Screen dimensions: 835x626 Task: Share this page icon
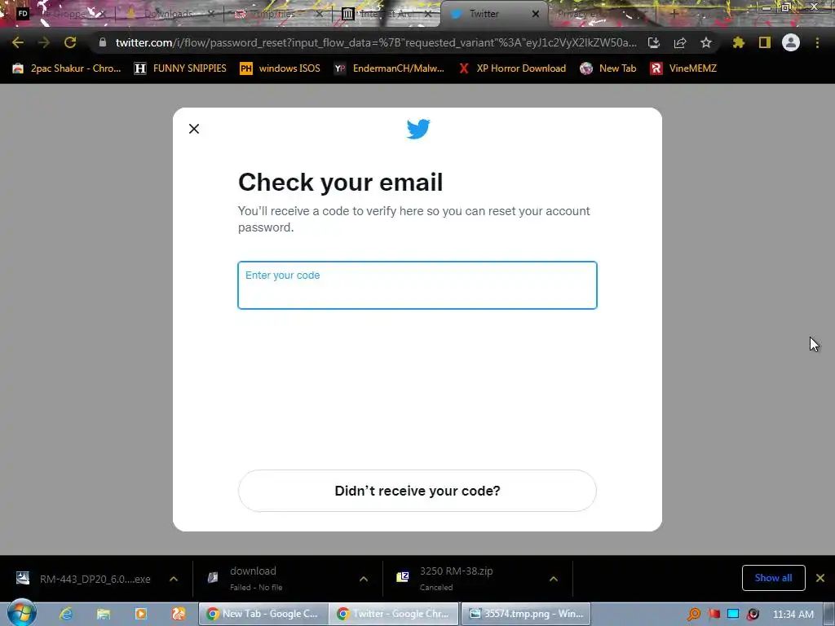point(680,42)
